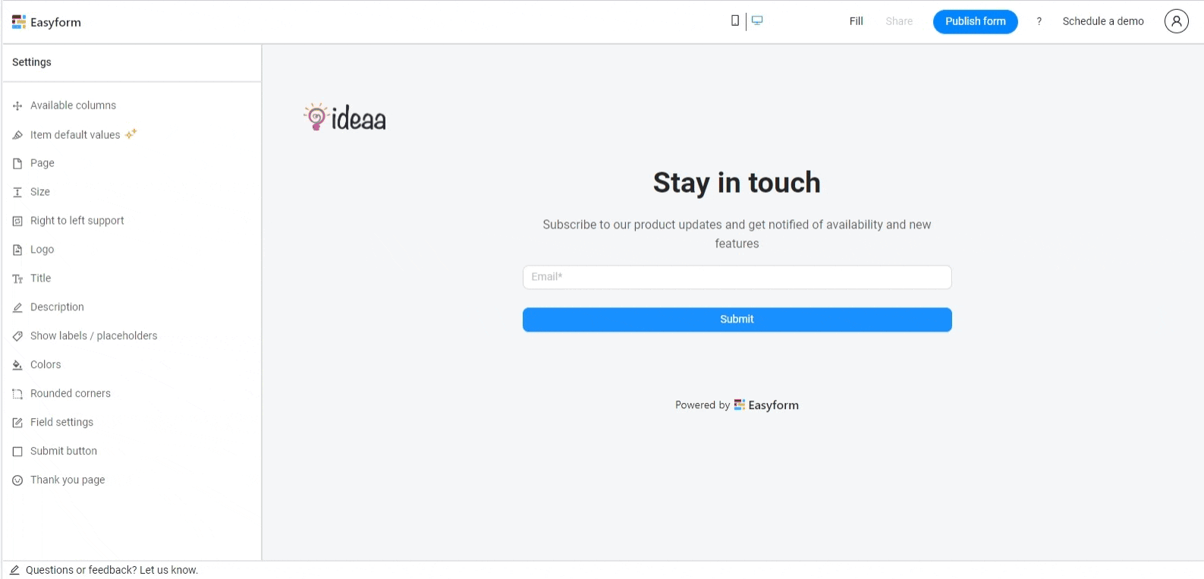1204x579 pixels.
Task: Open Right to left support option
Action: coord(77,221)
